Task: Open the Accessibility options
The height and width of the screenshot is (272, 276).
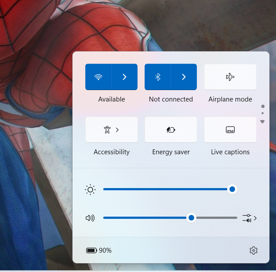Action: 112,130
